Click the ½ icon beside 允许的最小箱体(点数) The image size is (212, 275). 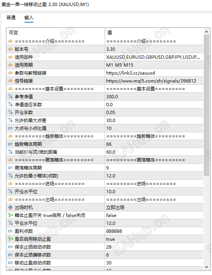point(10,176)
